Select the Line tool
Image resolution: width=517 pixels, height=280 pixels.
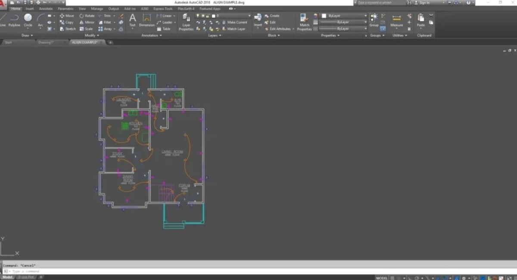pyautogui.click(x=3, y=19)
